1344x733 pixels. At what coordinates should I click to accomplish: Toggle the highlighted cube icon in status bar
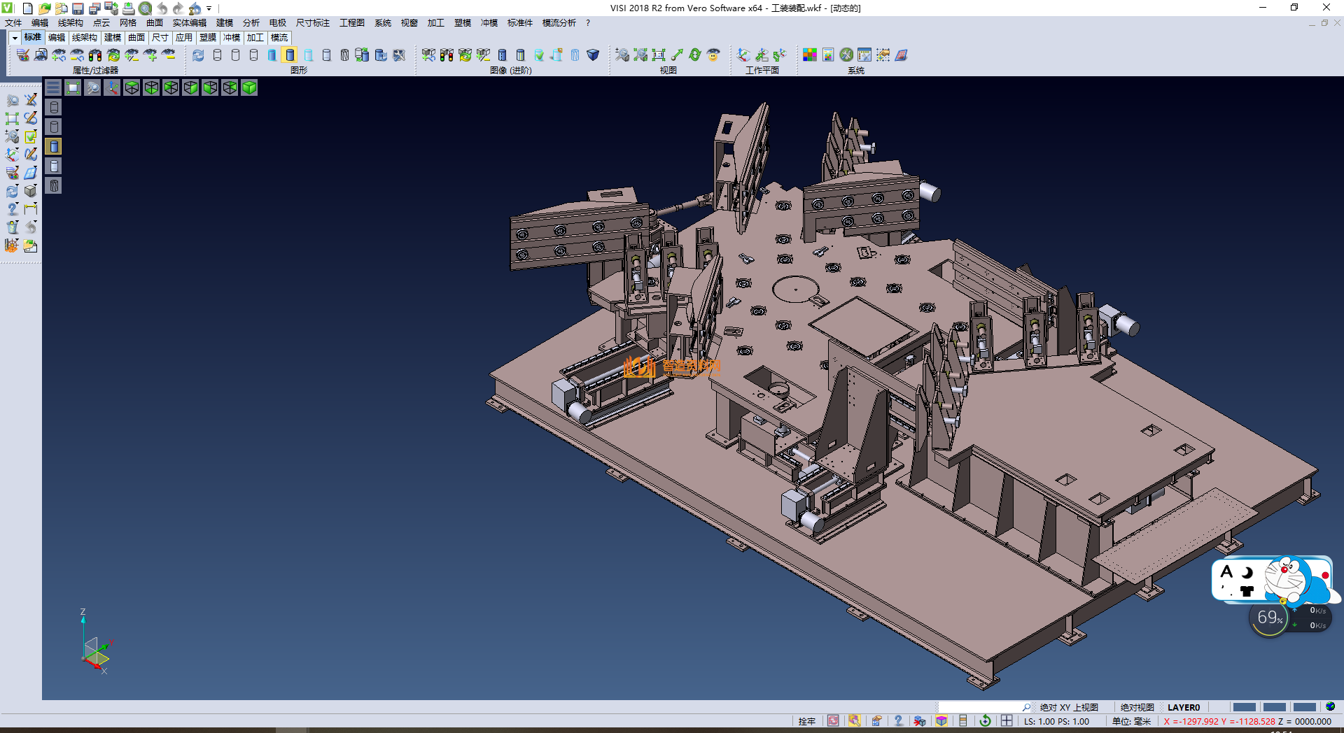(x=941, y=721)
